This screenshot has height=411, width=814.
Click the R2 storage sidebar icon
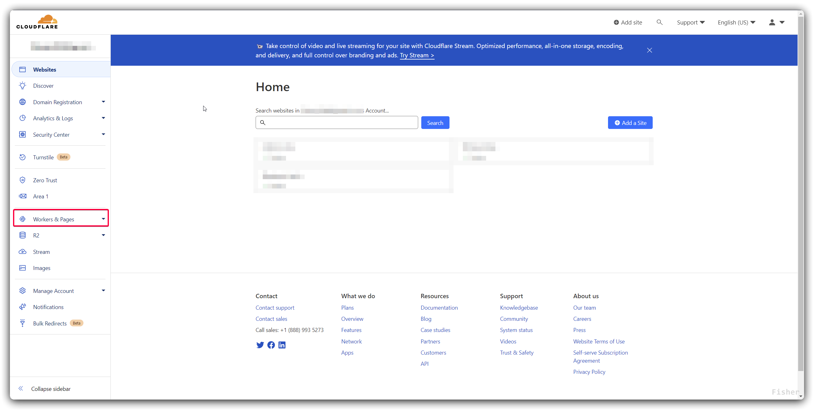point(23,235)
